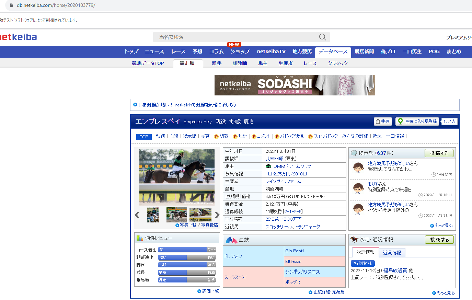Select the middle racing photo thumbnail
Image resolution: width=472 pixels, height=300 pixels.
pos(176,215)
